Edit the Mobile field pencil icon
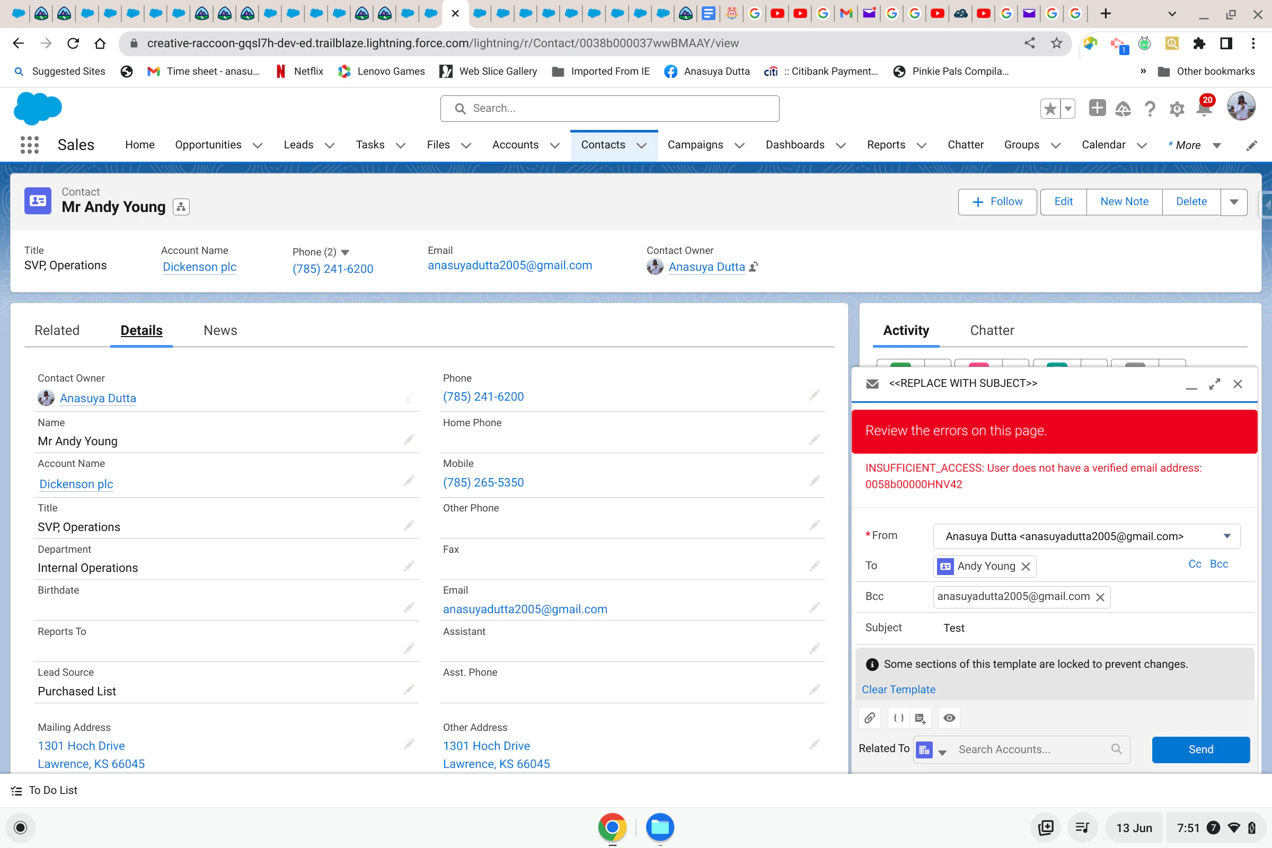The image size is (1272, 848). 815,481
